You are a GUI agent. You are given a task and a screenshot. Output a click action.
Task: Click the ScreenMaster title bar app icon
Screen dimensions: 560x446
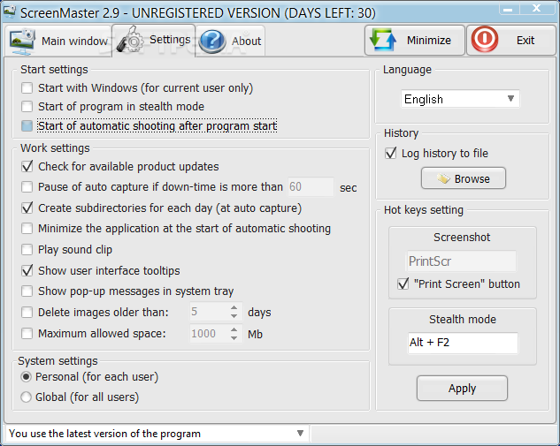click(9, 11)
